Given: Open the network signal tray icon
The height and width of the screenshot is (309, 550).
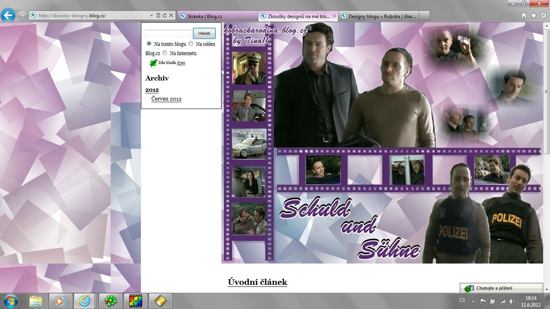Looking at the screenshot, I should 502,301.
